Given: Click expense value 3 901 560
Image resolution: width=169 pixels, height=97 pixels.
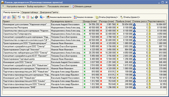Looking at the screenshot, I should click(111, 25).
